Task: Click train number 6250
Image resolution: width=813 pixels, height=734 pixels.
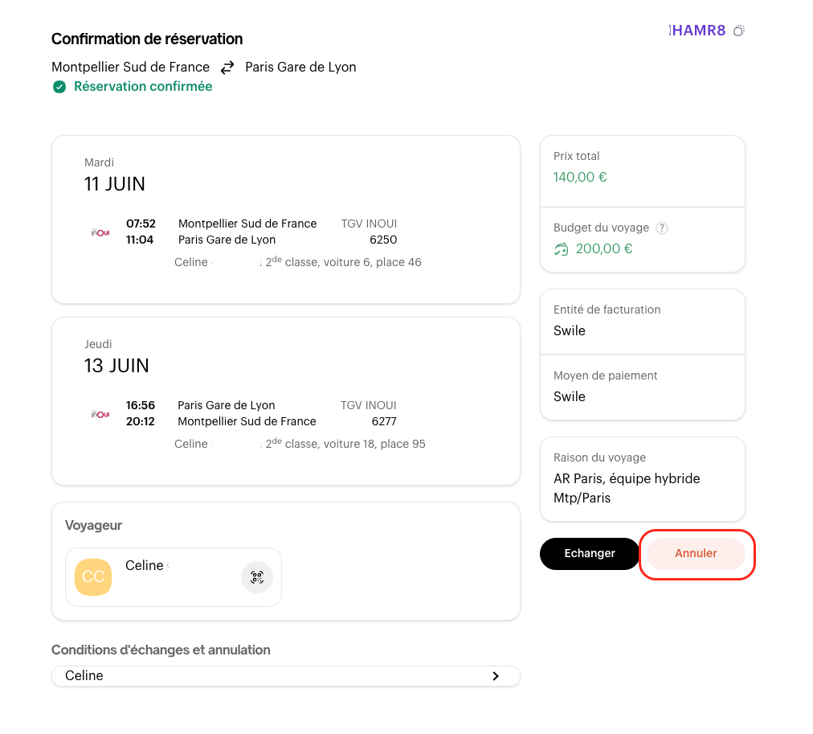Action: [383, 240]
